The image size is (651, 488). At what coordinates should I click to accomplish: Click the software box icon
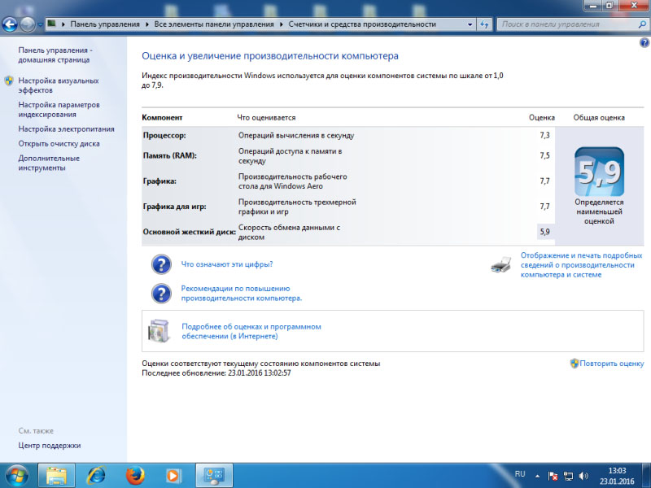coord(159,331)
